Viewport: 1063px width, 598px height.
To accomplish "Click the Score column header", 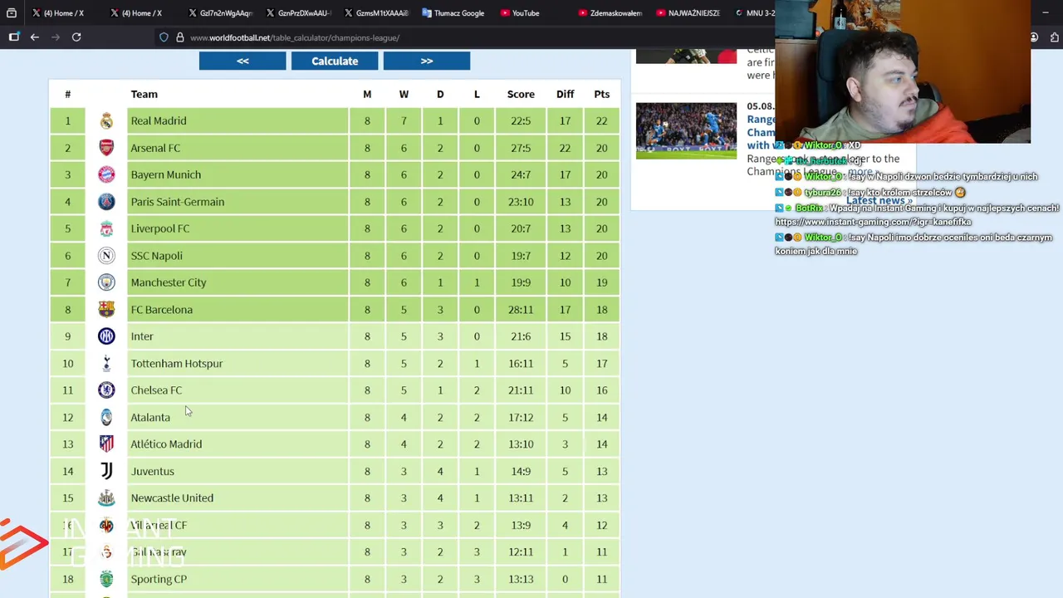I will click(x=521, y=94).
